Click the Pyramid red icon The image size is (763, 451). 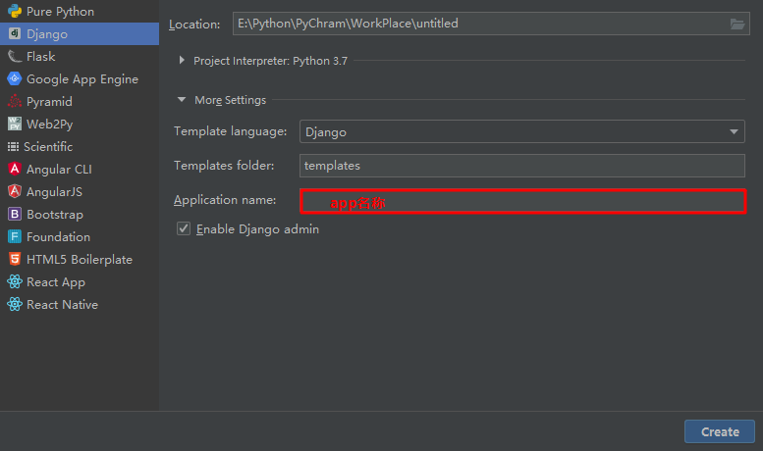coord(15,101)
